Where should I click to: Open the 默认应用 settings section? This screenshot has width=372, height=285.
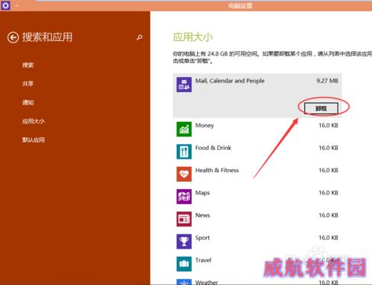33,140
